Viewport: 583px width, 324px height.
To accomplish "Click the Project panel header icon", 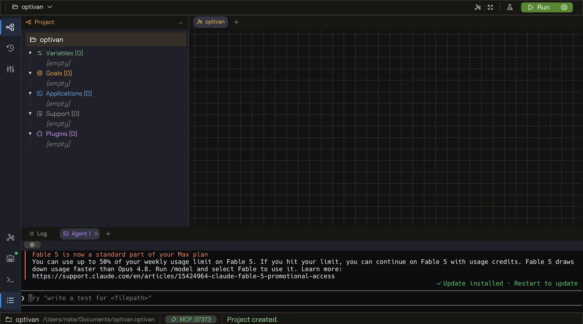I will 29,22.
